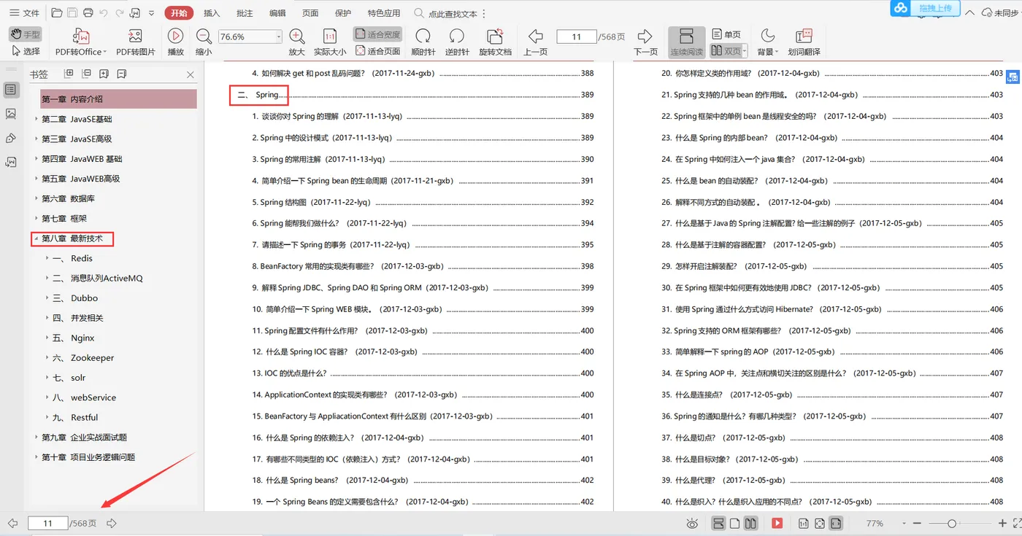
Task: Expand the 第二章 JavaSE基础 bookmark
Action: tap(36, 119)
